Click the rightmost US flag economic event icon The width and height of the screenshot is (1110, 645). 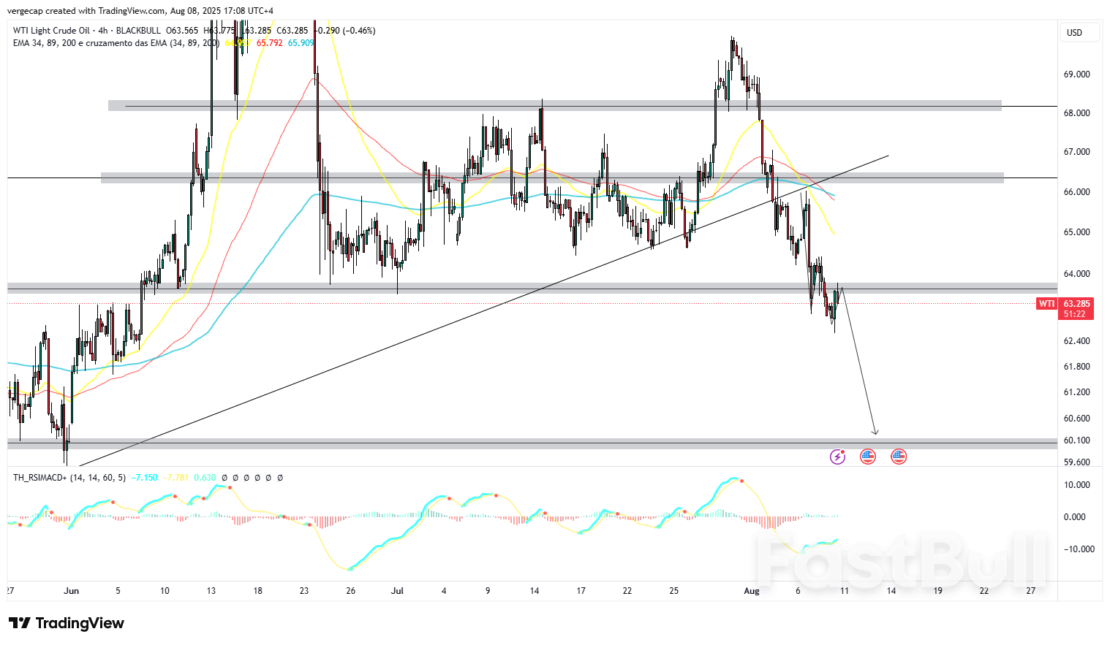[898, 457]
